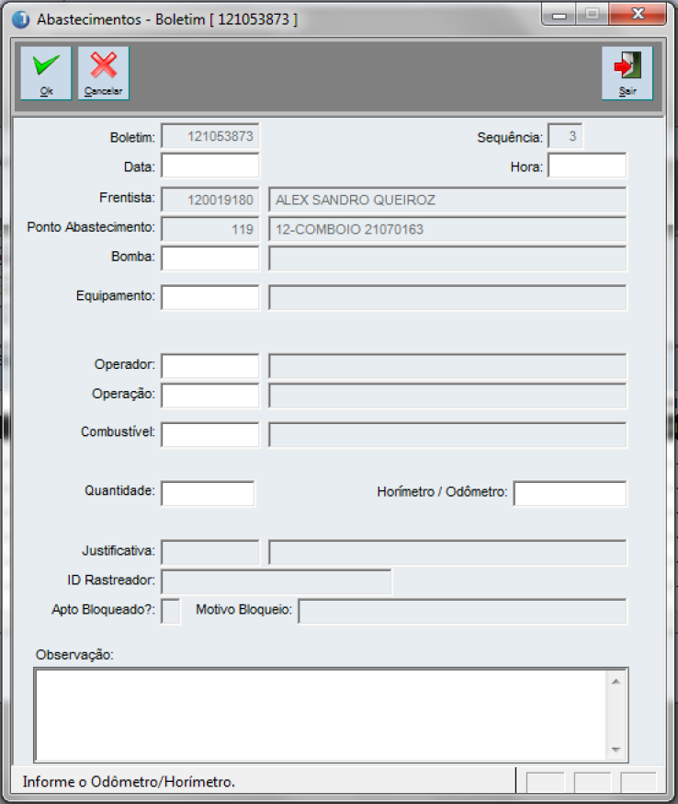Click the Frentista code 120019180
678x804 pixels.
pyautogui.click(x=210, y=200)
